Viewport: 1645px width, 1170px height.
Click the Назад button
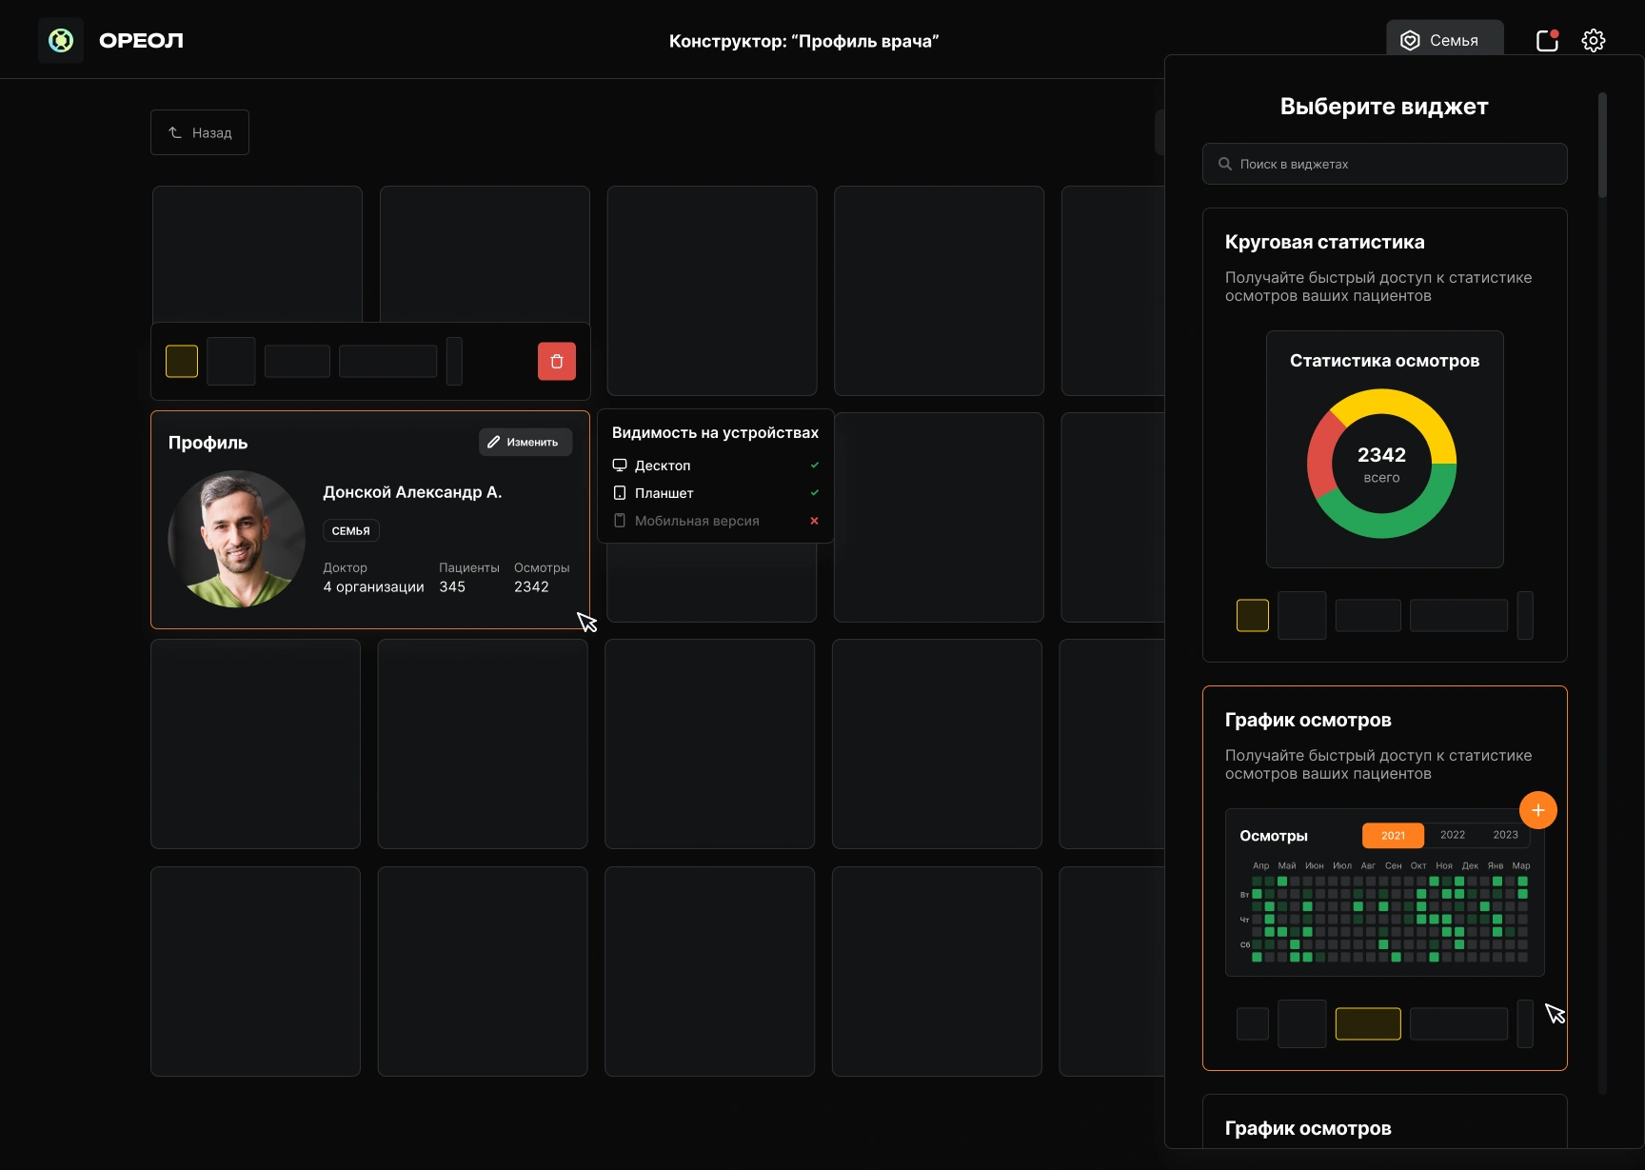pyautogui.click(x=200, y=131)
